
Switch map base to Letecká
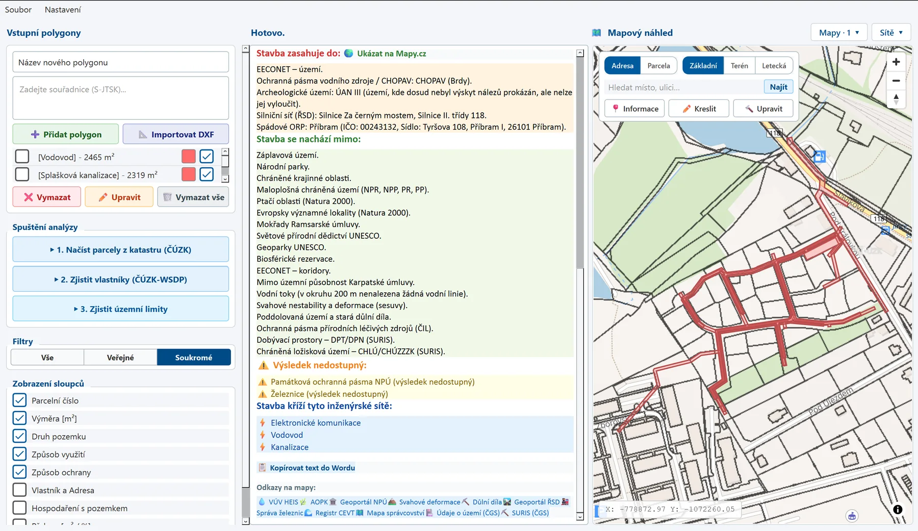click(774, 66)
